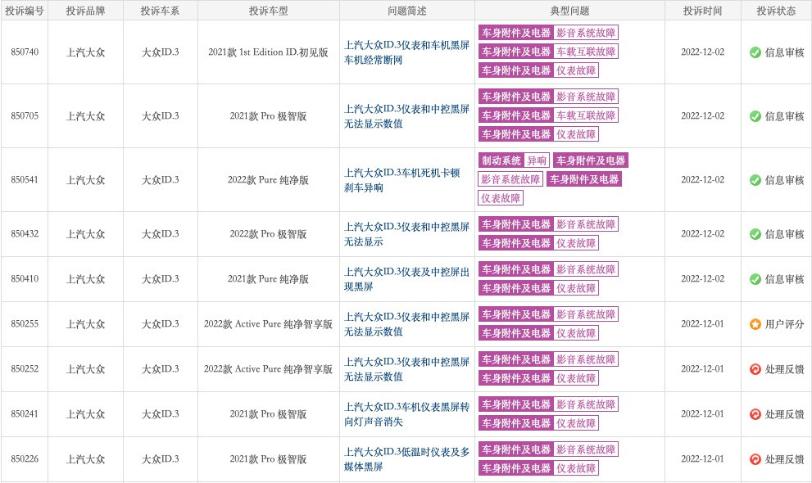This screenshot has height=483, width=812.
Task: Click red feedback icon in row 850226
Action: tap(755, 459)
